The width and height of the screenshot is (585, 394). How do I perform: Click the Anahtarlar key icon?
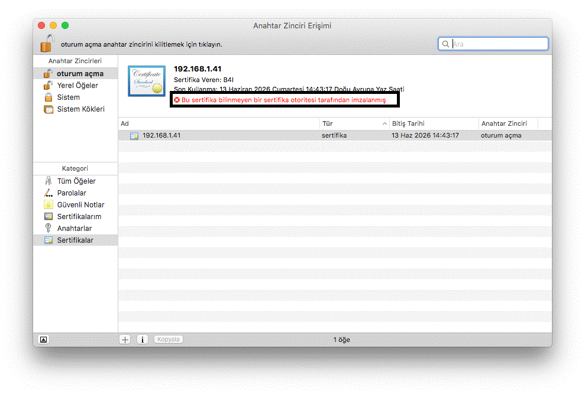[x=48, y=228]
